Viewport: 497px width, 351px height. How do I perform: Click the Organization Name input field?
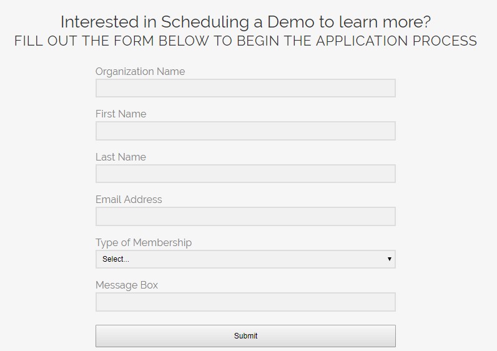coord(245,88)
